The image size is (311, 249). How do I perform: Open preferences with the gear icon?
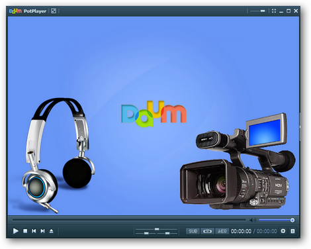(x=283, y=231)
